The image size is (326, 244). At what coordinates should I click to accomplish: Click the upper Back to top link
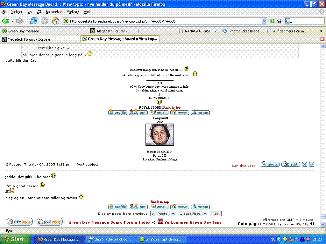pyautogui.click(x=171, y=107)
